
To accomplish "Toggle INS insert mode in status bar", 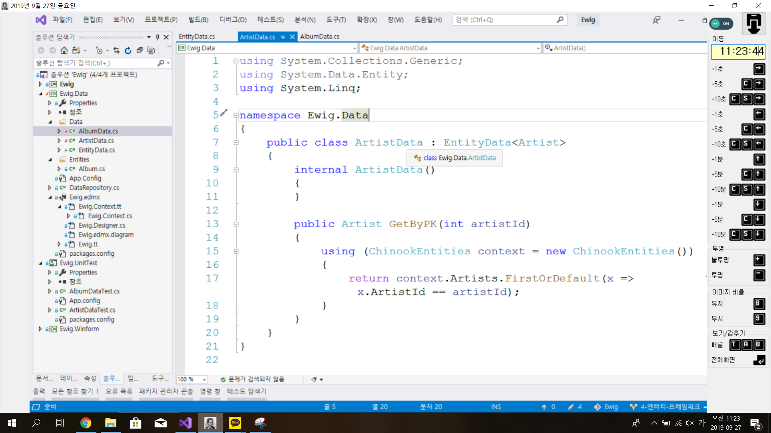I will (496, 407).
